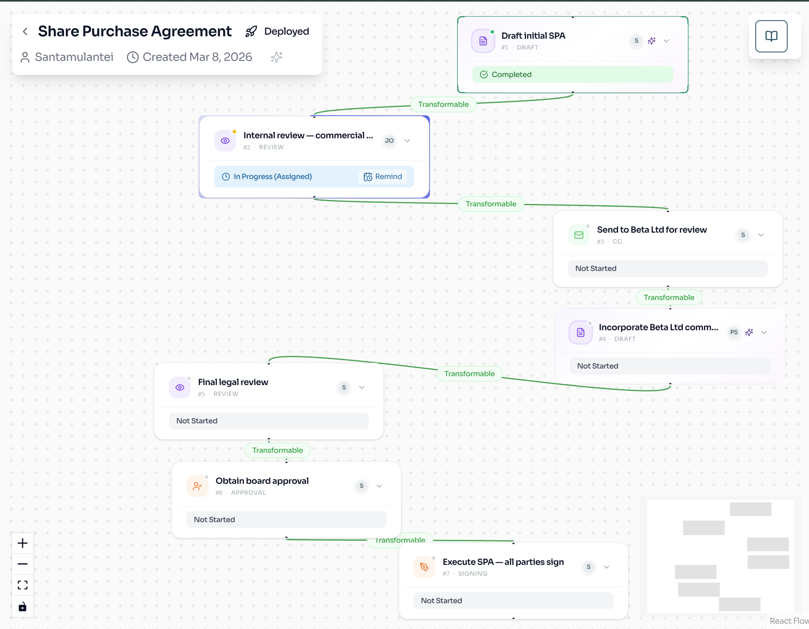This screenshot has height=629, width=809.
Task: Click envelope icon on Send to Beta Ltd
Action: tap(579, 235)
